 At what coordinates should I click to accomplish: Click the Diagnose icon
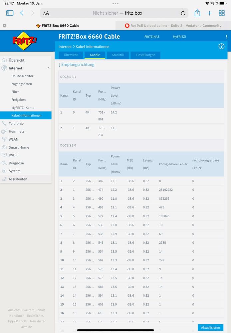[4, 163]
